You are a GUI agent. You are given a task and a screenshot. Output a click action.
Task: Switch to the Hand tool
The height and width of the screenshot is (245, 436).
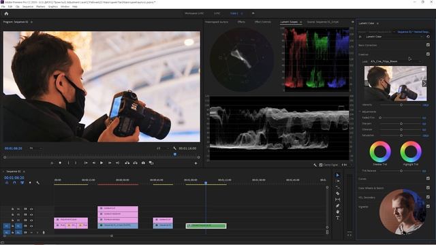(x=338, y=212)
